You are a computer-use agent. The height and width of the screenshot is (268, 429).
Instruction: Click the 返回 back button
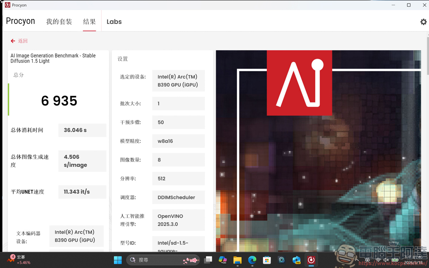[x=19, y=41]
